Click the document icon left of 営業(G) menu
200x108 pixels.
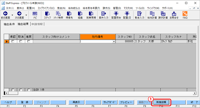(3, 8)
